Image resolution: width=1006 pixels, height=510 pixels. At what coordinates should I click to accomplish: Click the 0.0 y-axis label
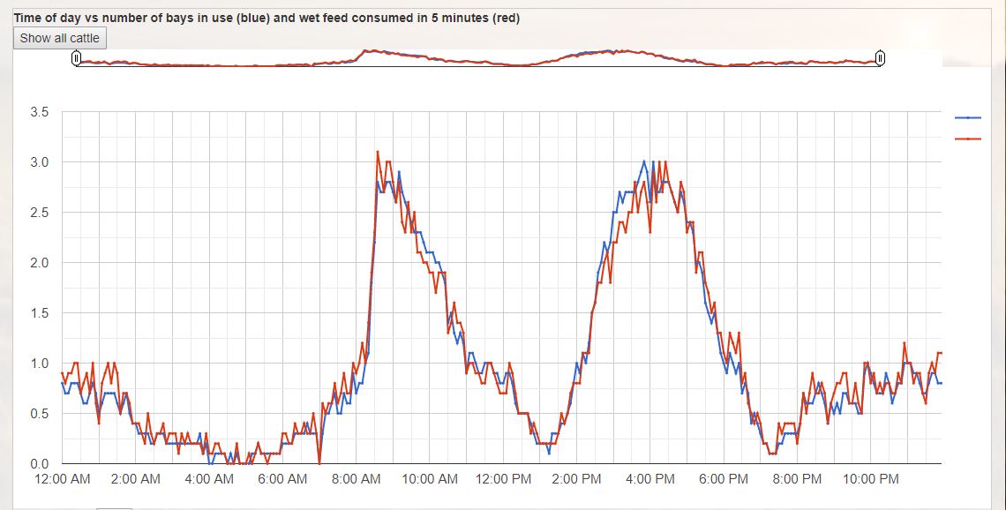(39, 464)
